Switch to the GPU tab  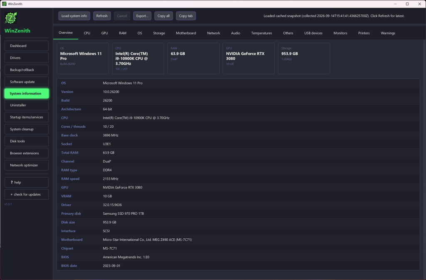(x=104, y=33)
